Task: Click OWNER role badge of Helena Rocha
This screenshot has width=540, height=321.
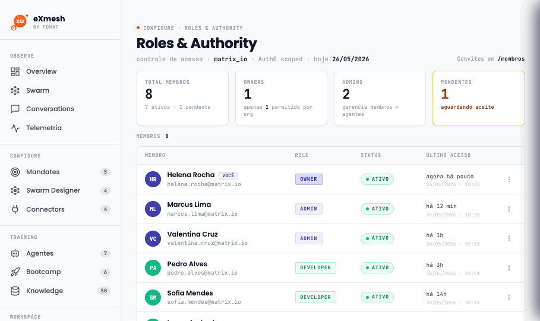Action: 308,180
